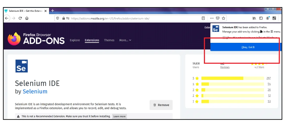
Task: Open the permissions icon in address bar
Action: pos(68,18)
